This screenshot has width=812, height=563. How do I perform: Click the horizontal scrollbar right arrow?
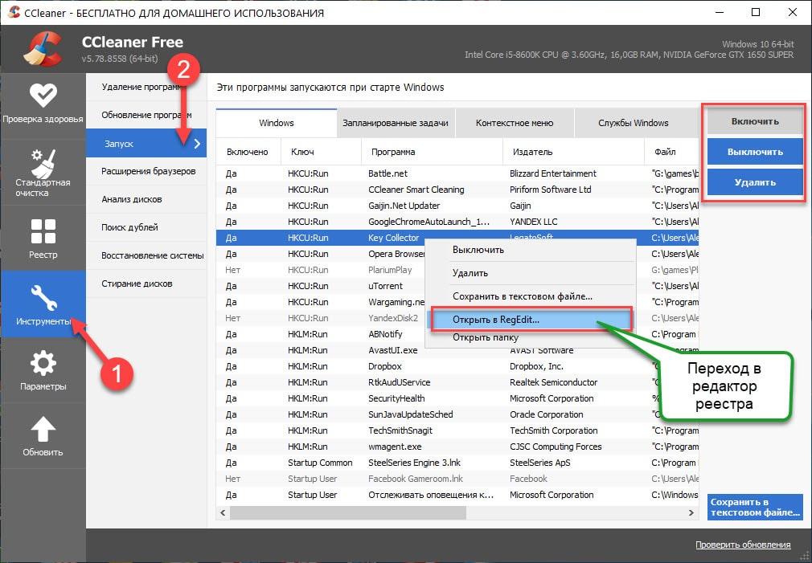[691, 513]
